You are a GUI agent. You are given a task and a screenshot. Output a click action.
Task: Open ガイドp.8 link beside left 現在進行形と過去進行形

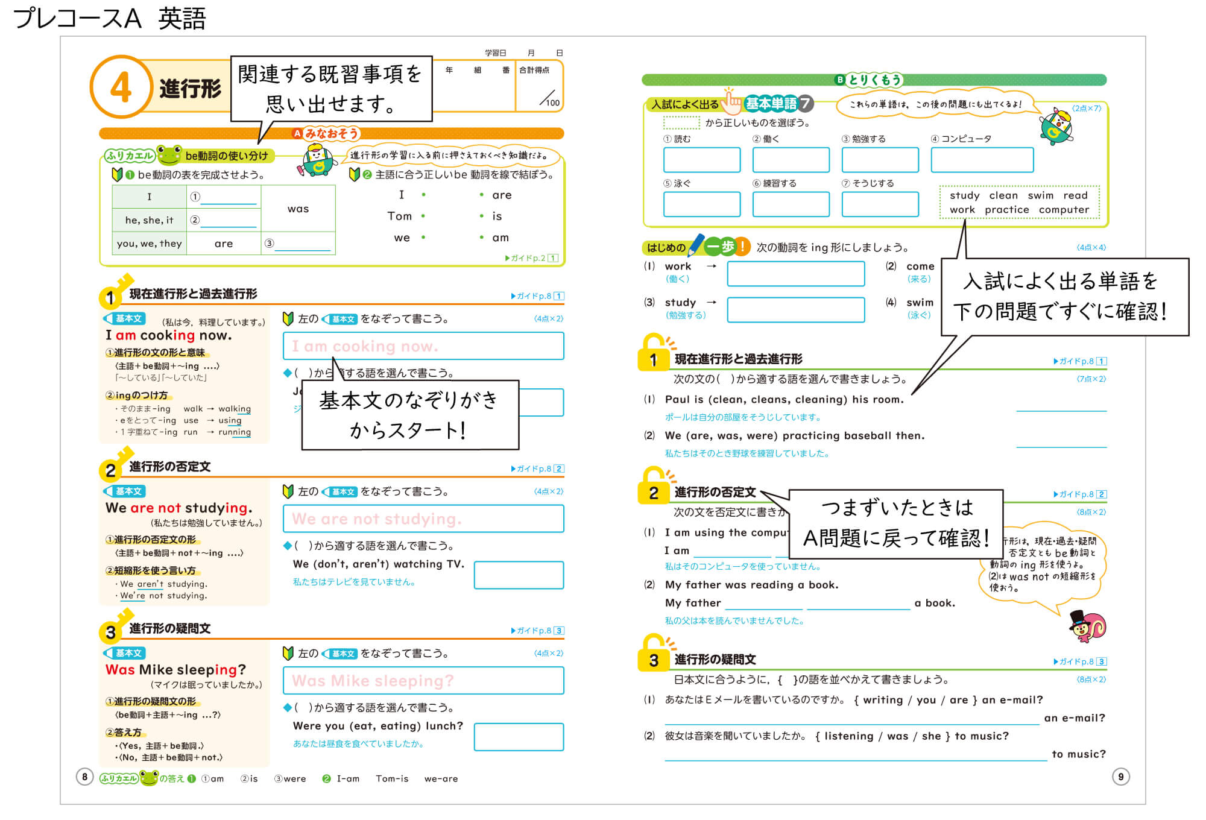(537, 296)
